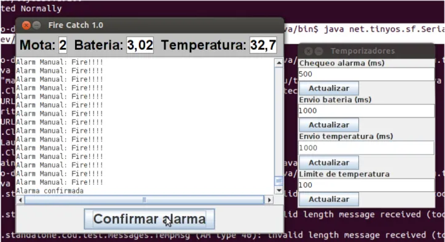
Task: Click the Mota: label text
Action: click(37, 45)
